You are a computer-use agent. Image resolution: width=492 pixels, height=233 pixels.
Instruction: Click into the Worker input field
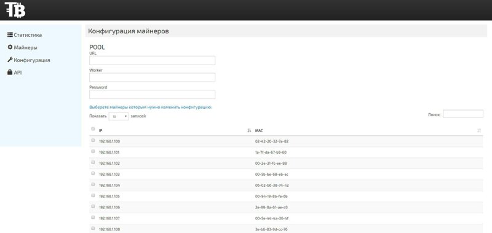pyautogui.click(x=152, y=77)
